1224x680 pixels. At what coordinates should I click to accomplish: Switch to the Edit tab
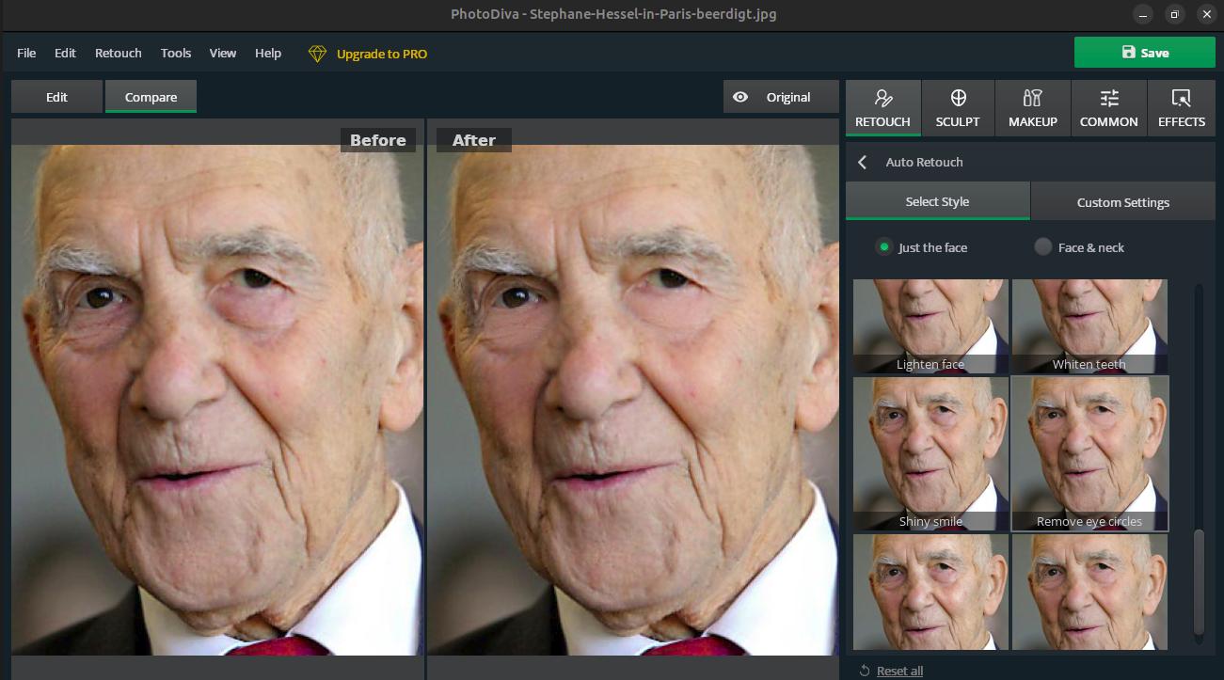(56, 96)
